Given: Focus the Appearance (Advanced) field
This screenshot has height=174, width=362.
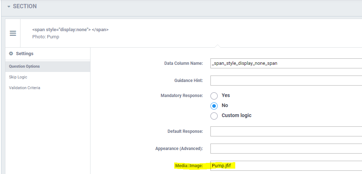Looking at the screenshot, I should click(286, 149).
